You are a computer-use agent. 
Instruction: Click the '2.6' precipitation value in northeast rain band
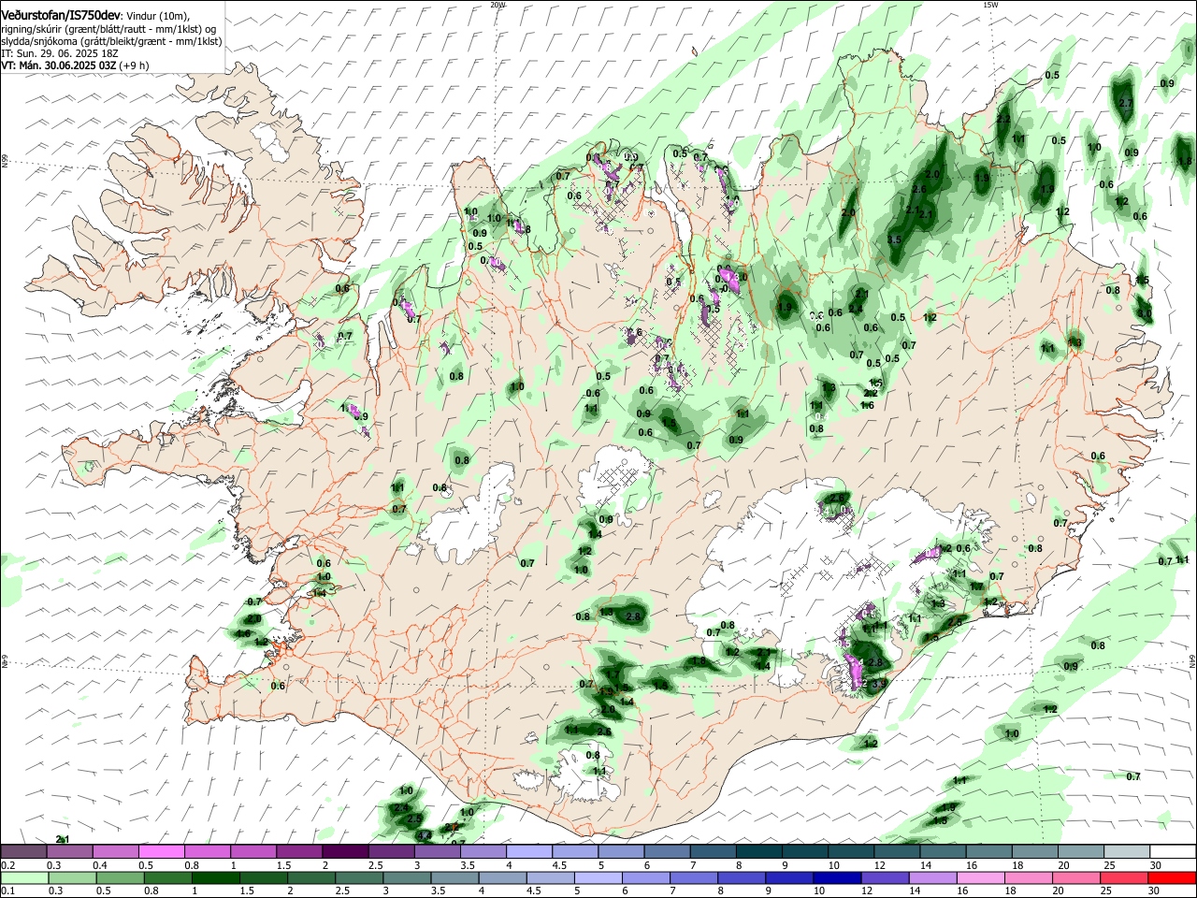point(918,190)
